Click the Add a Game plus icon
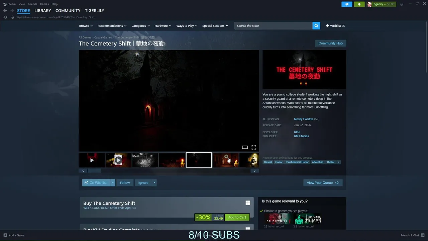This screenshot has width=428, height=241. (5, 235)
